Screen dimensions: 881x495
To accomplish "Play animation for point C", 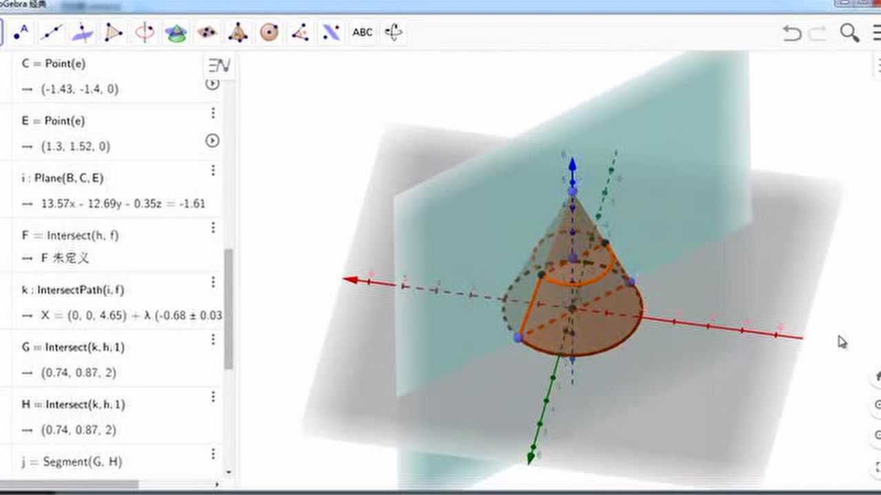I will [212, 83].
